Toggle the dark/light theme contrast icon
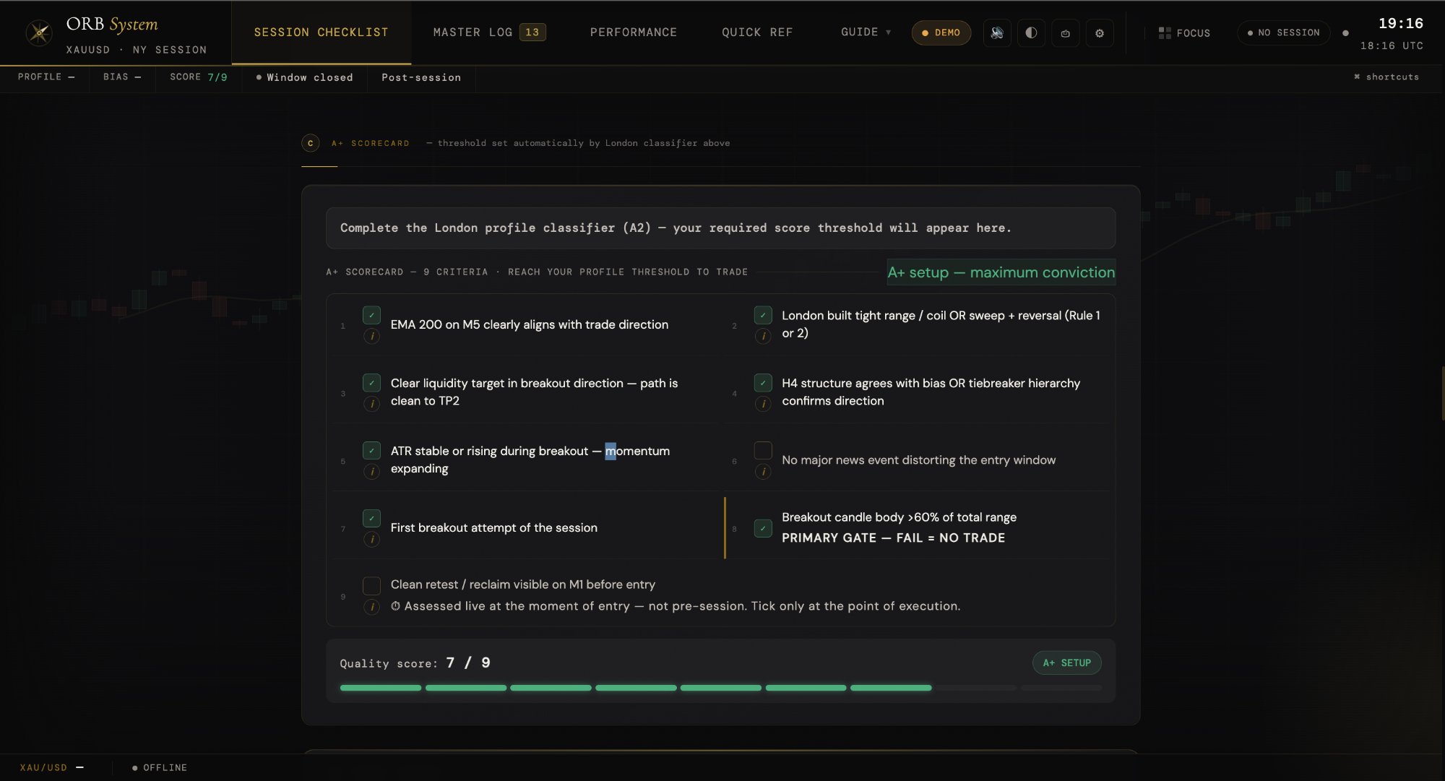1445x781 pixels. pyautogui.click(x=1031, y=33)
